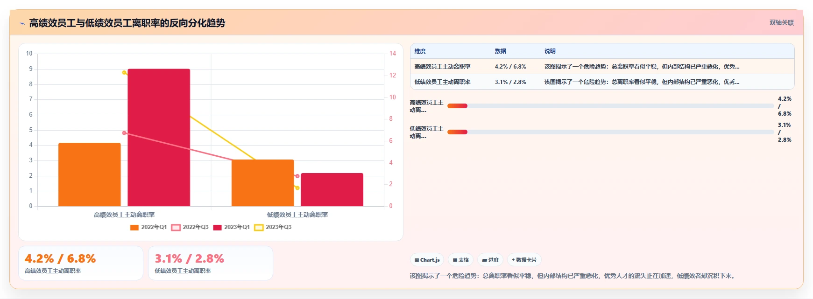Toggle the 2022年Q1 legend series
Image resolution: width=813 pixels, height=299 pixels.
148,227
